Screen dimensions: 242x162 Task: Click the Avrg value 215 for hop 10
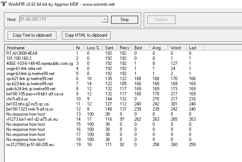point(156,99)
